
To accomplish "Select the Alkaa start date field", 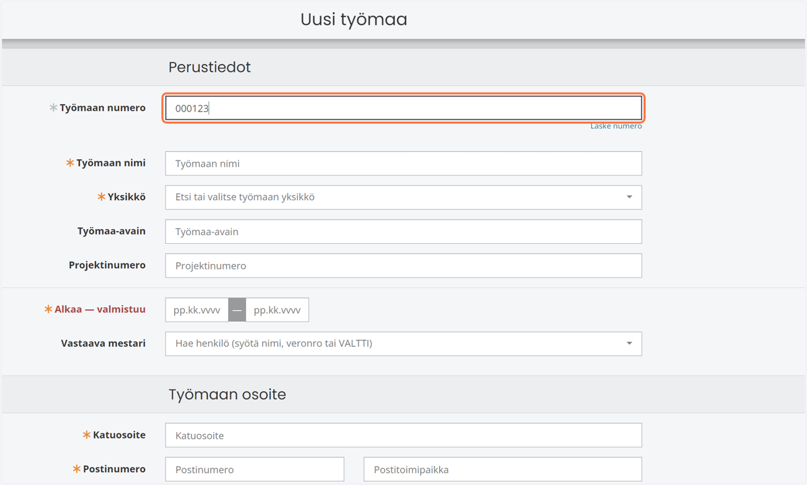I will click(x=197, y=310).
